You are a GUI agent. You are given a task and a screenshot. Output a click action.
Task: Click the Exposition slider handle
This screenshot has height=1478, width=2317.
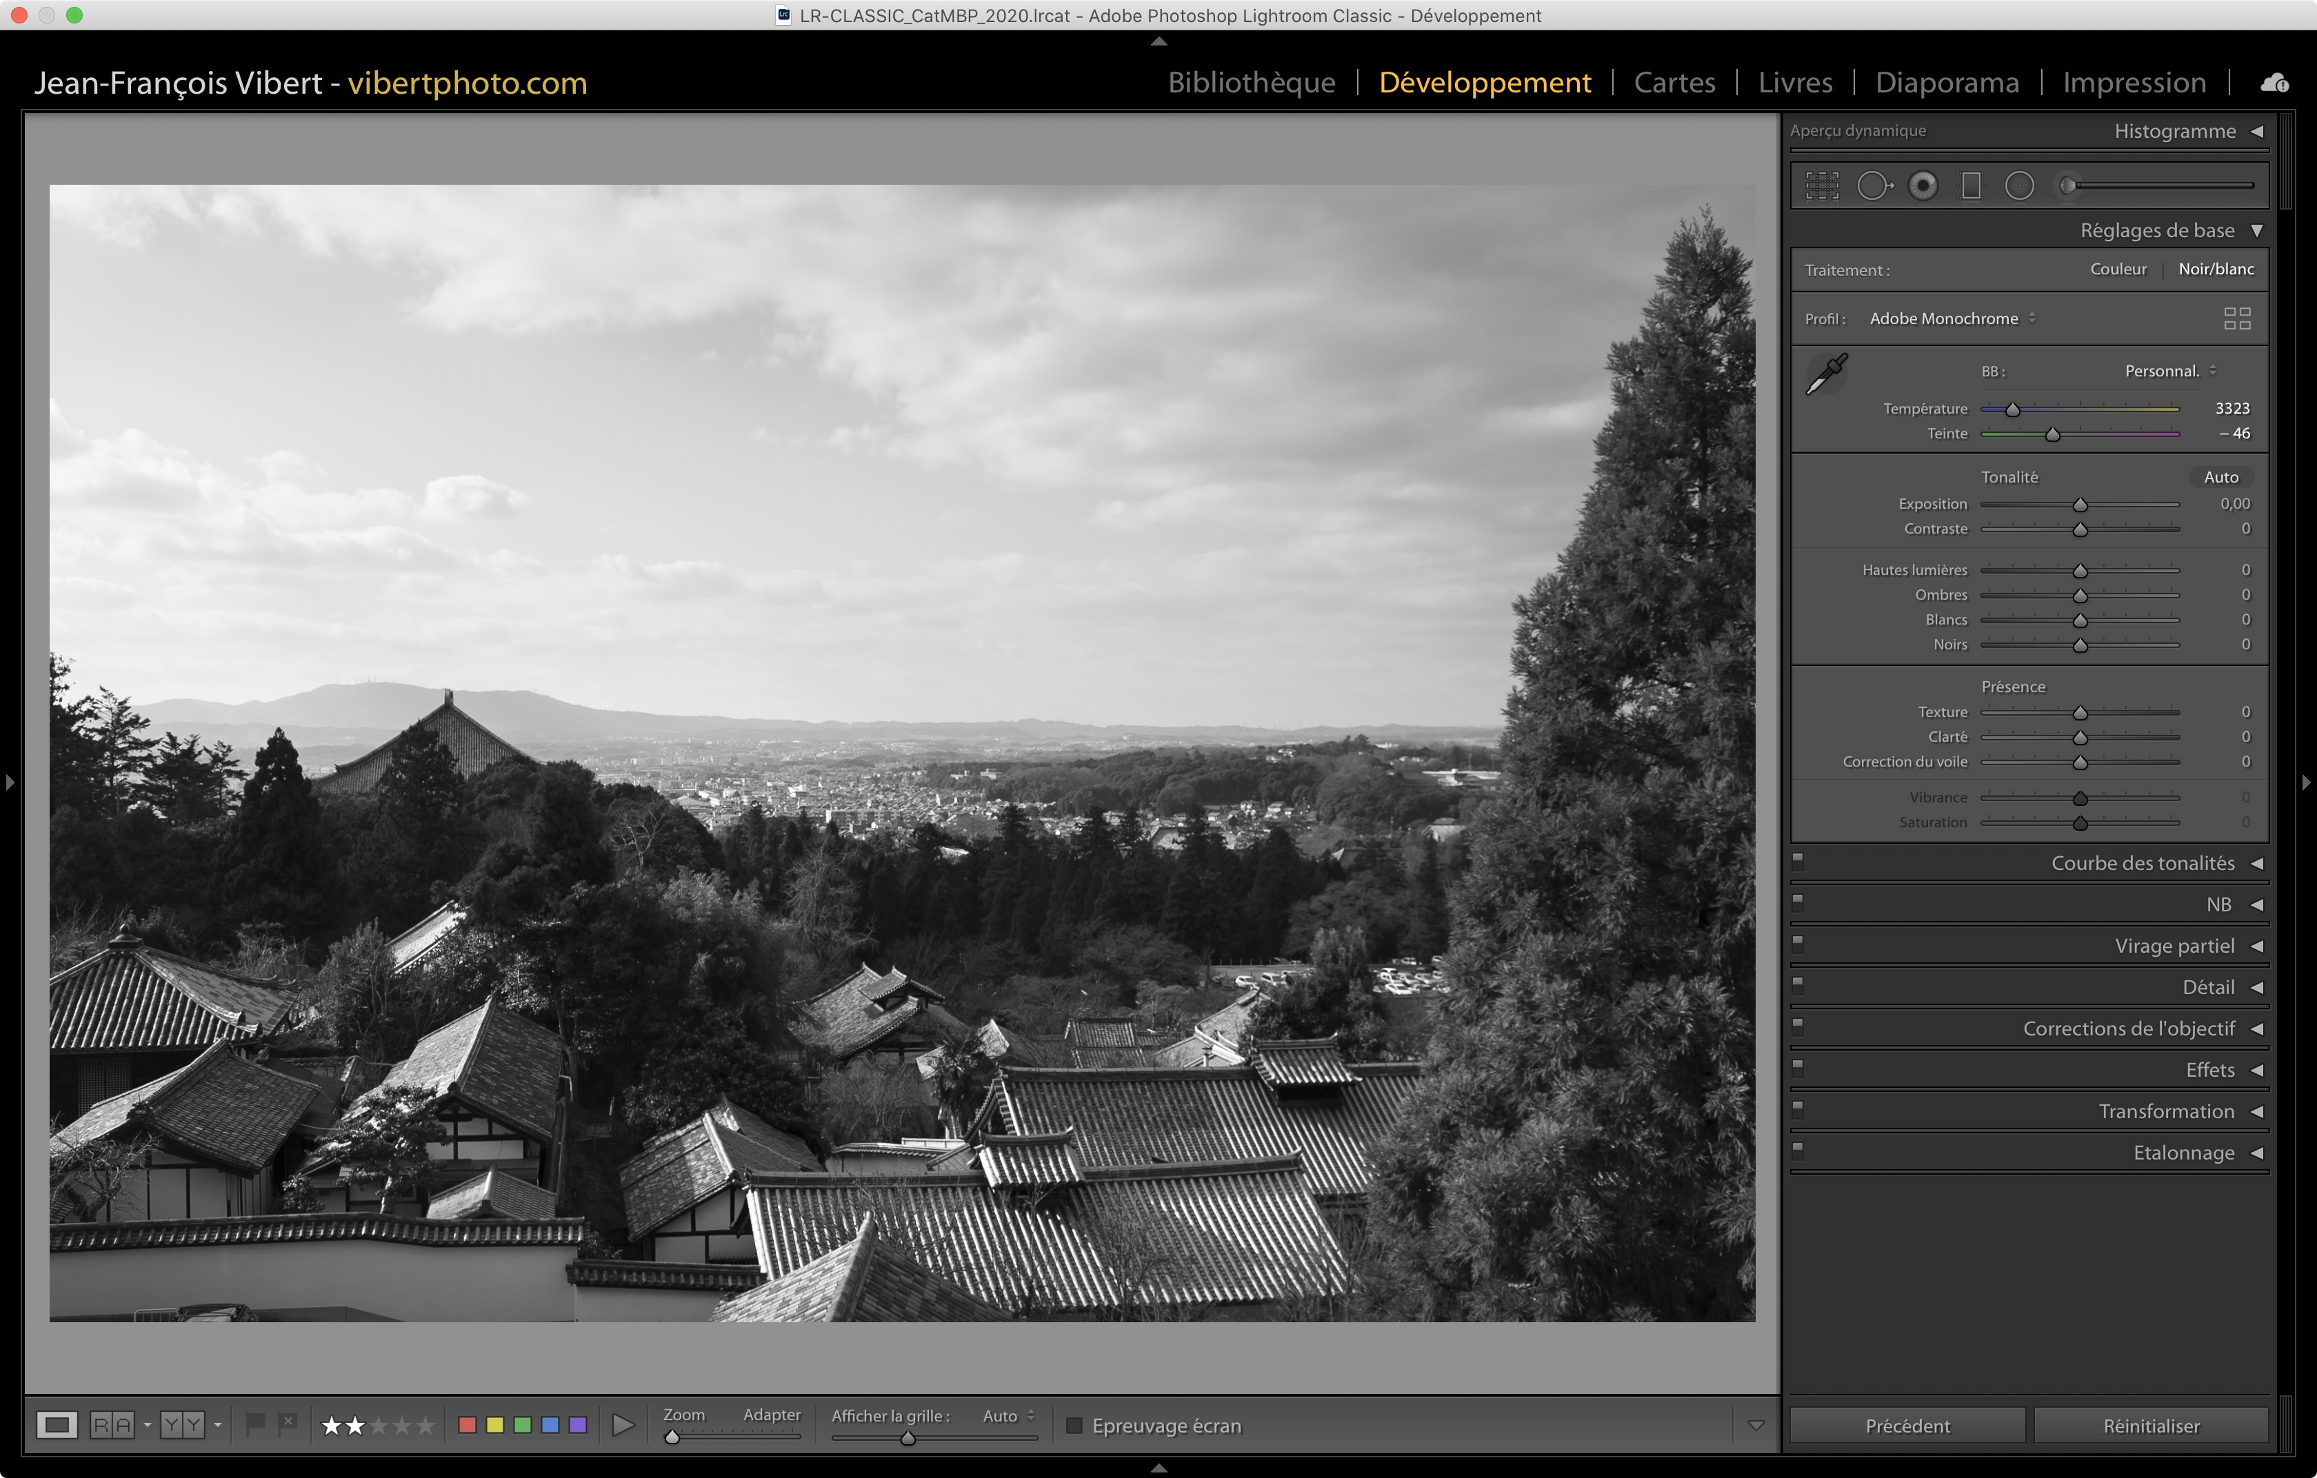pos(2079,505)
